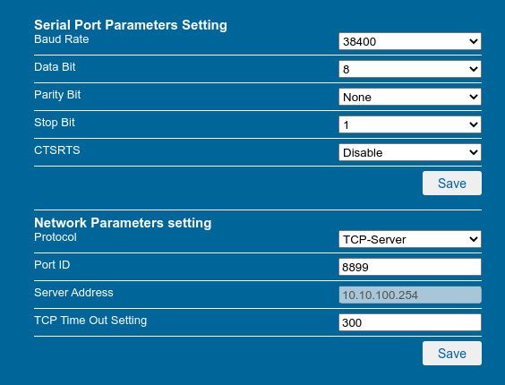Click the Parity Bit chevron arrow

point(474,97)
